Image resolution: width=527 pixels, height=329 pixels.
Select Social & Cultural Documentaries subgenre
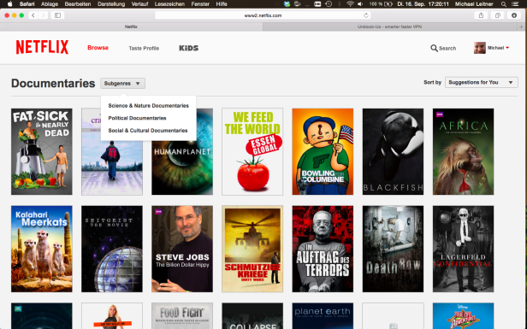[x=147, y=130]
